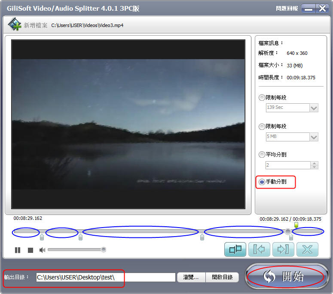Pause the video playback
The height and width of the screenshot is (294, 333).
click(x=18, y=250)
